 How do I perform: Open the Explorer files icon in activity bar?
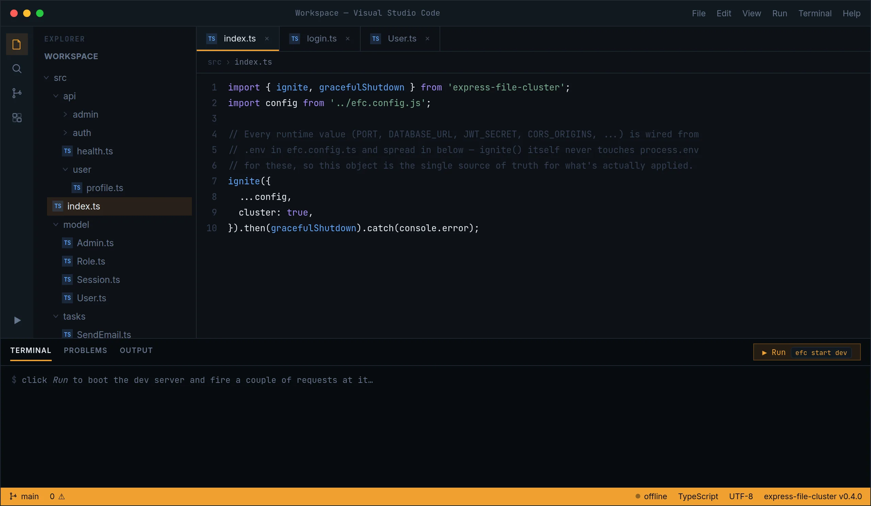click(x=17, y=44)
